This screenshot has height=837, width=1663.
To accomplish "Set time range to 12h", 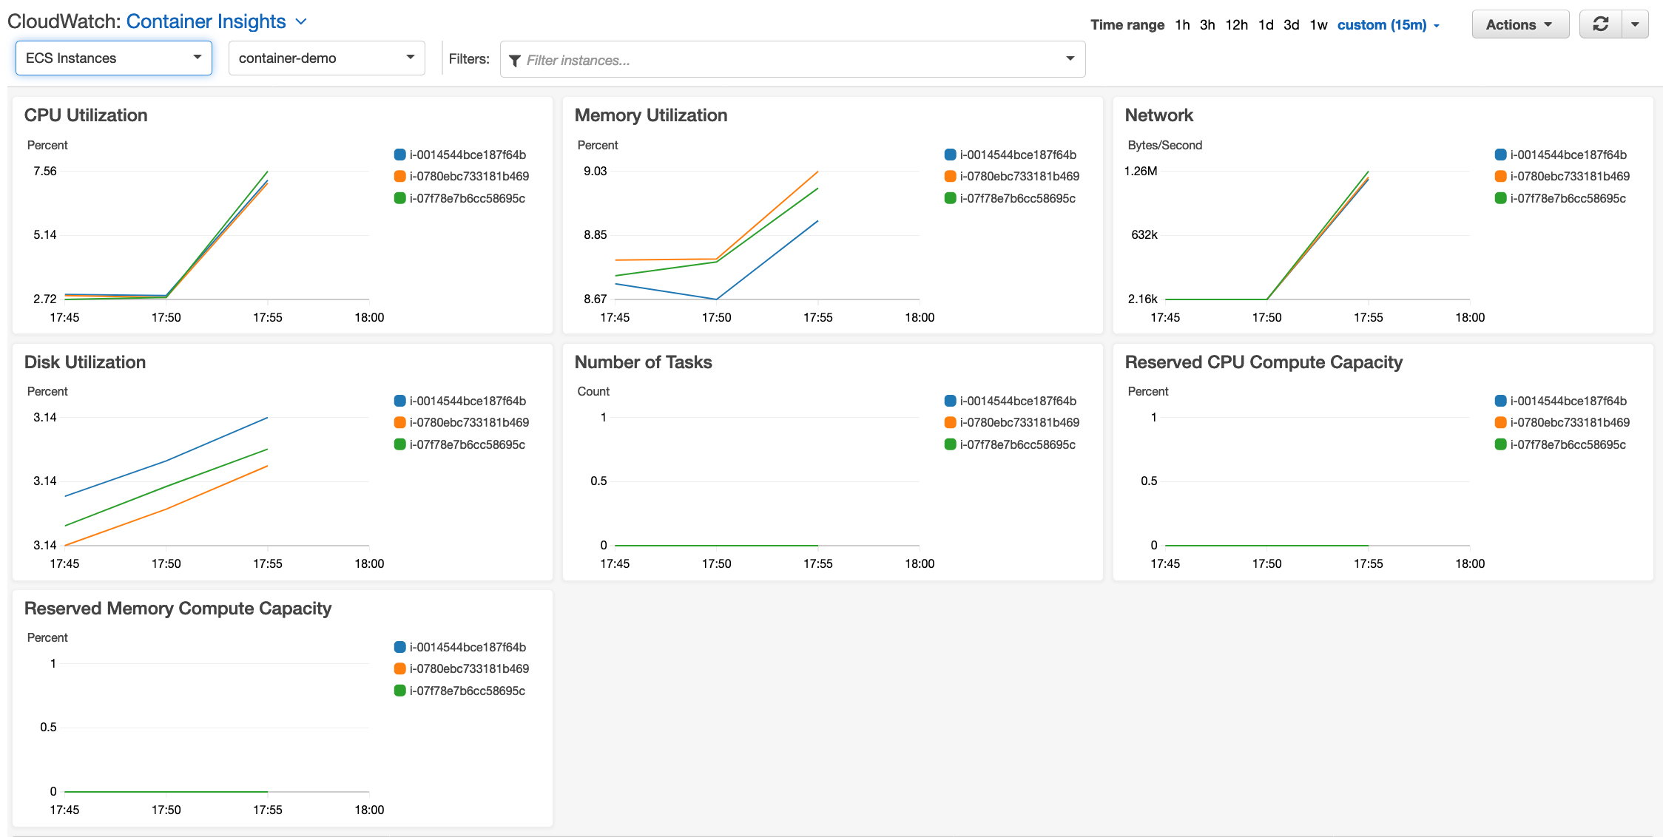I will [x=1236, y=24].
